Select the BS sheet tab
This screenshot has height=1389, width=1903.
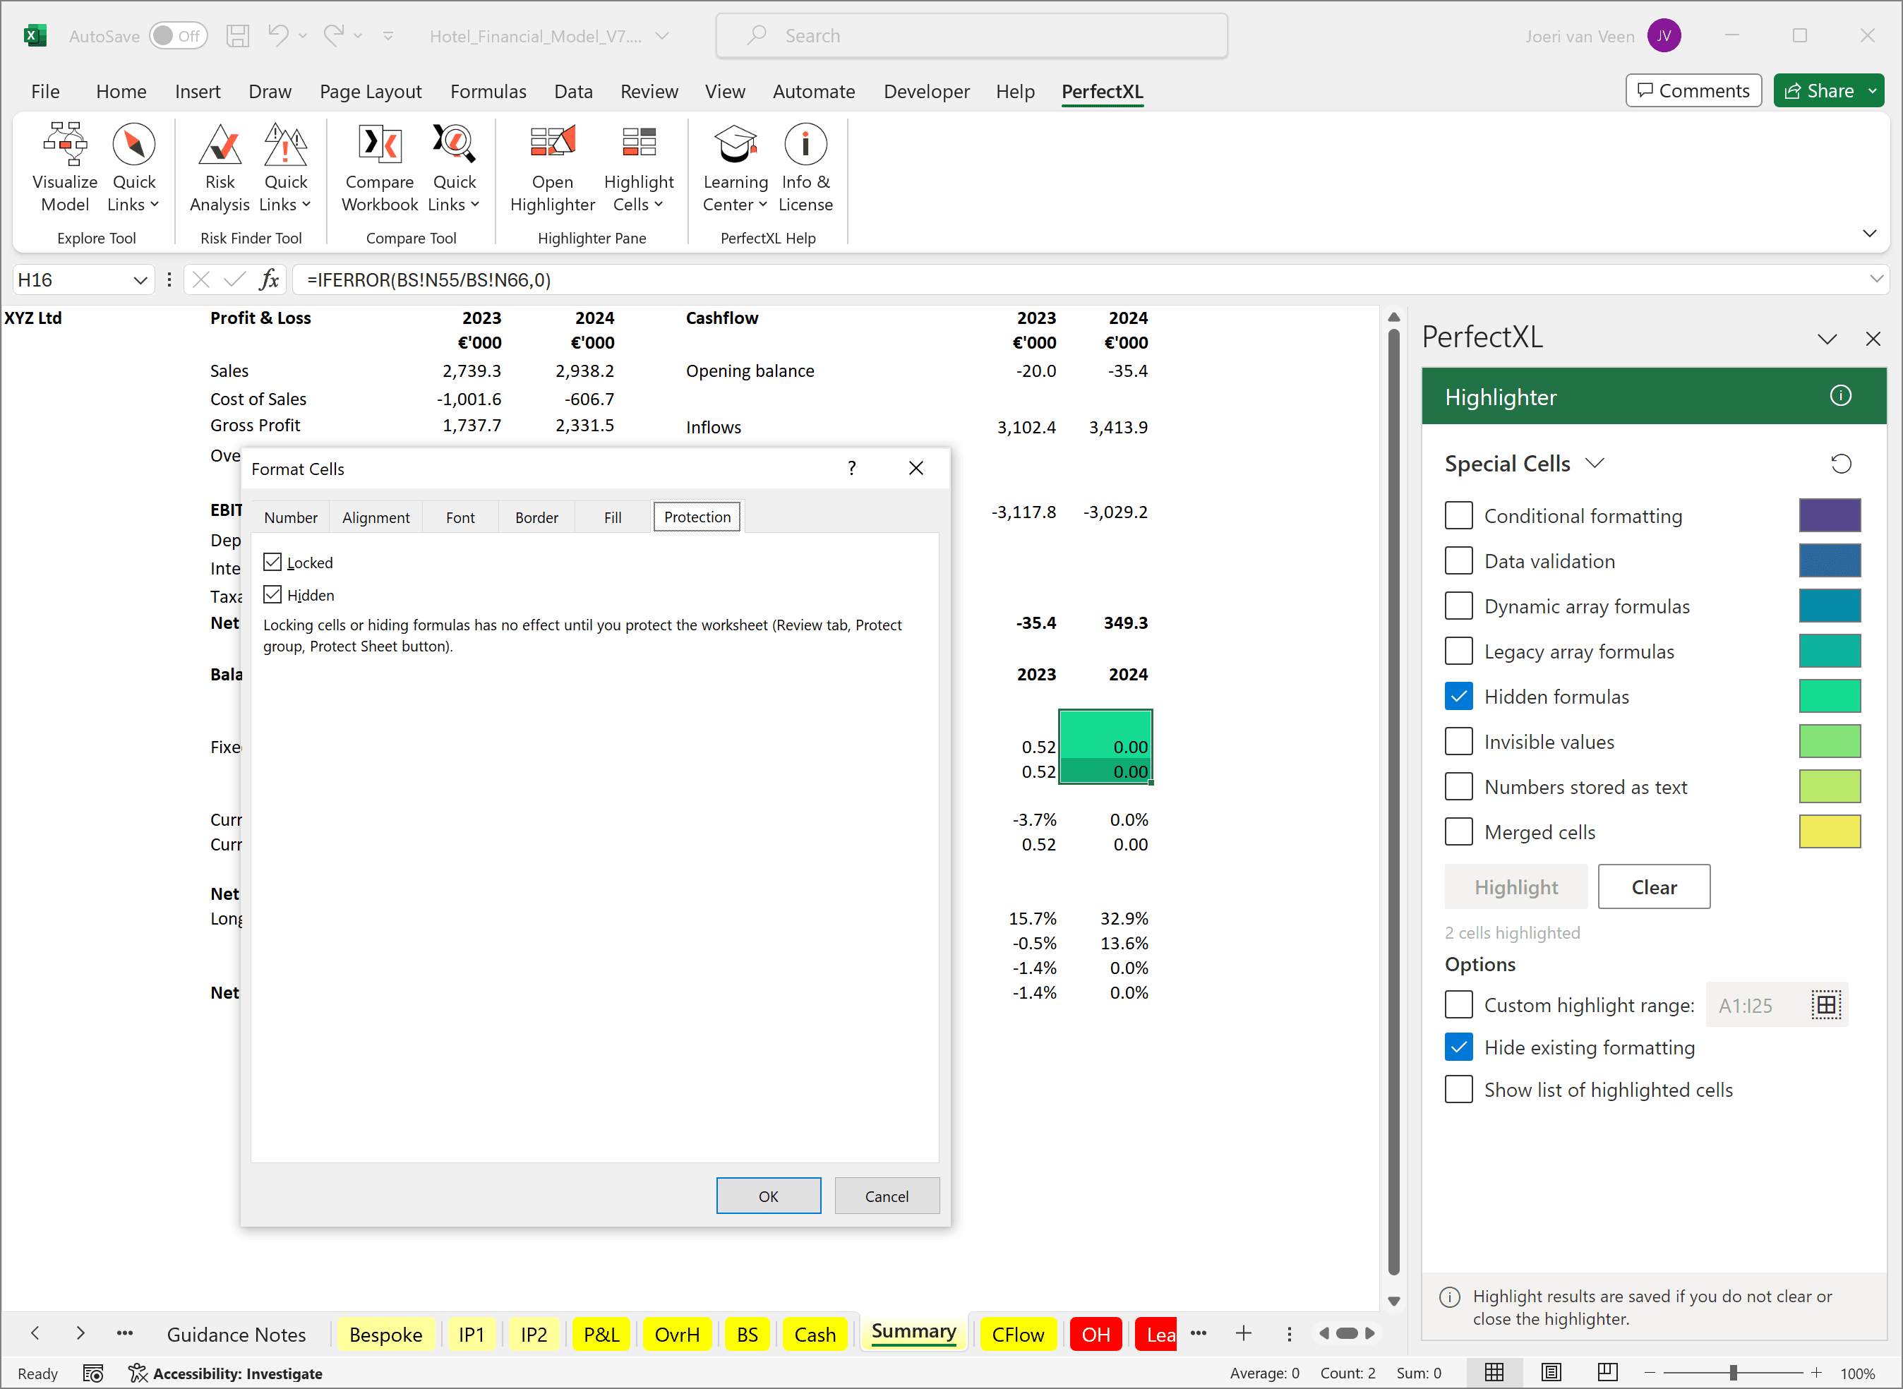pos(747,1335)
